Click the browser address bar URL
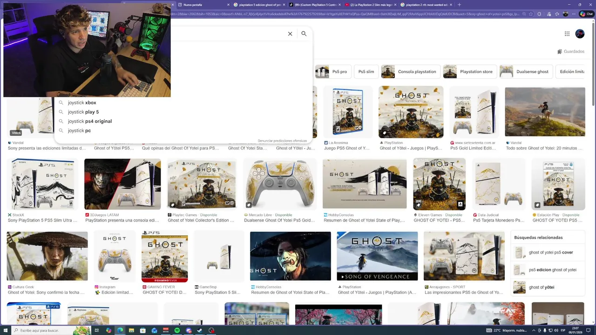This screenshot has height=335, width=596. coord(345,14)
